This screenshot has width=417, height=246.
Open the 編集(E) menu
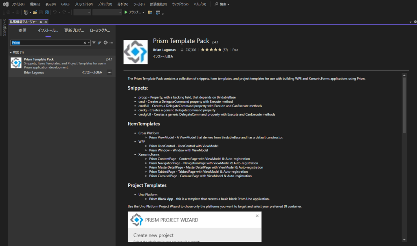coord(35,4)
